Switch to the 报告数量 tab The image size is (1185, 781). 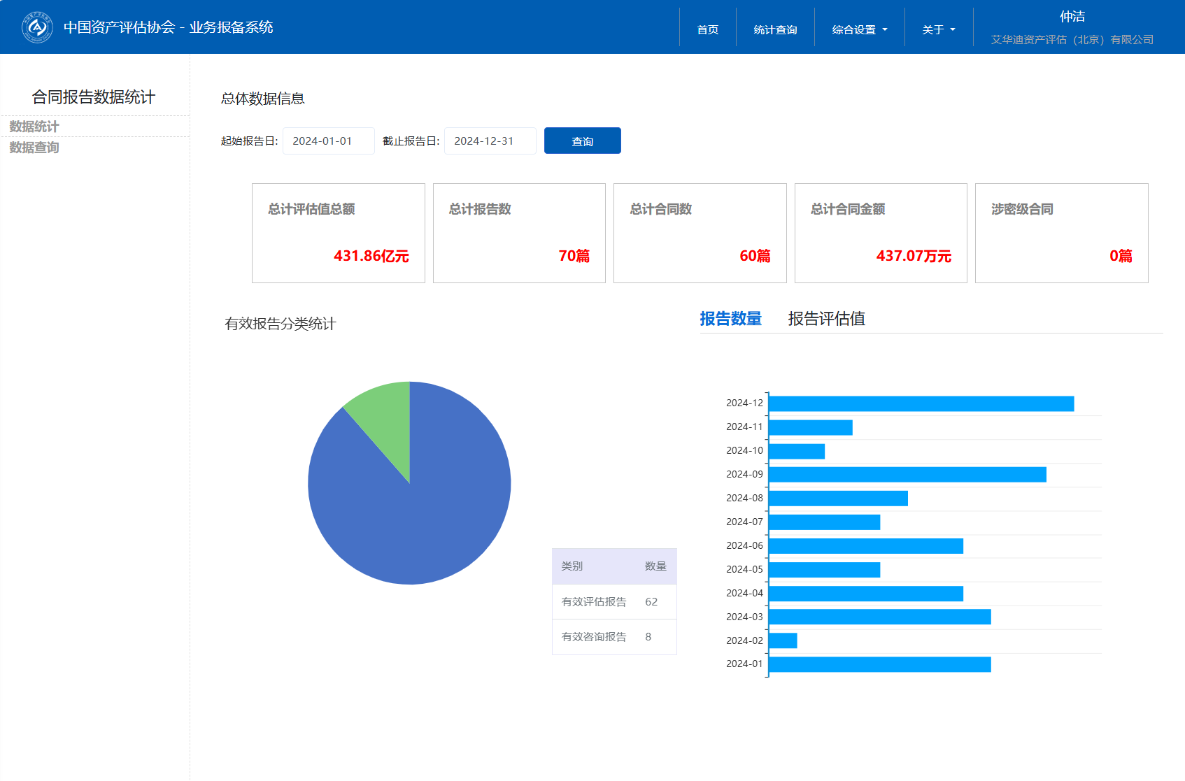730,319
